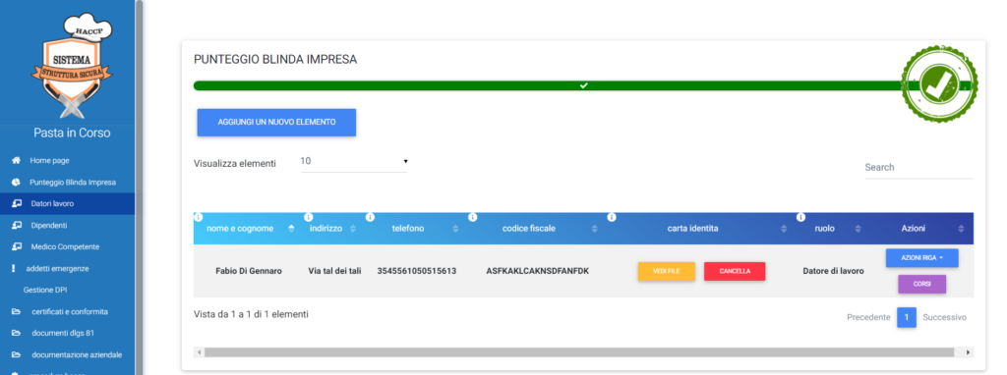Click the folder icon for documentazione aziendale

(17, 355)
